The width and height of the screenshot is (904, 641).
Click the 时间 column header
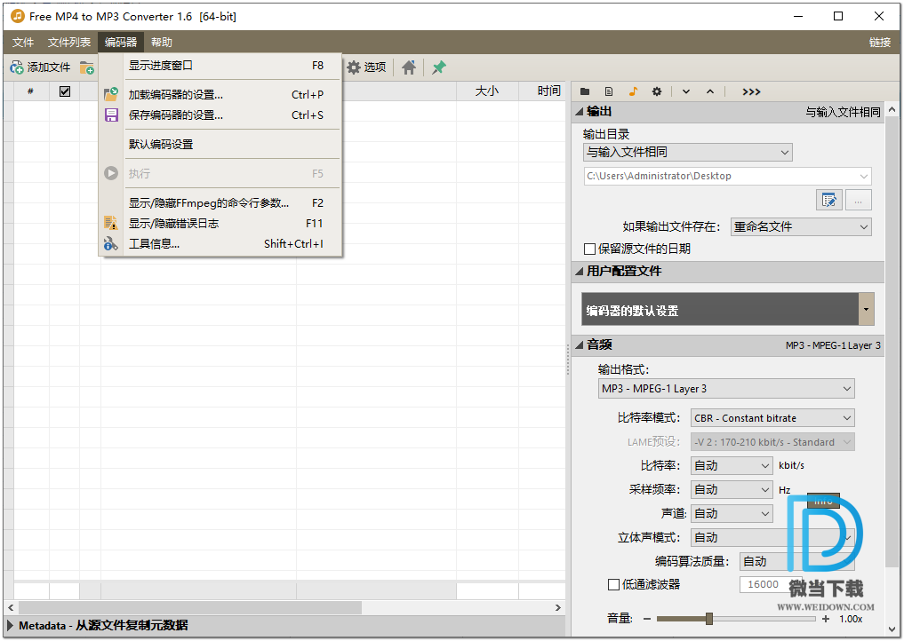[x=542, y=91]
